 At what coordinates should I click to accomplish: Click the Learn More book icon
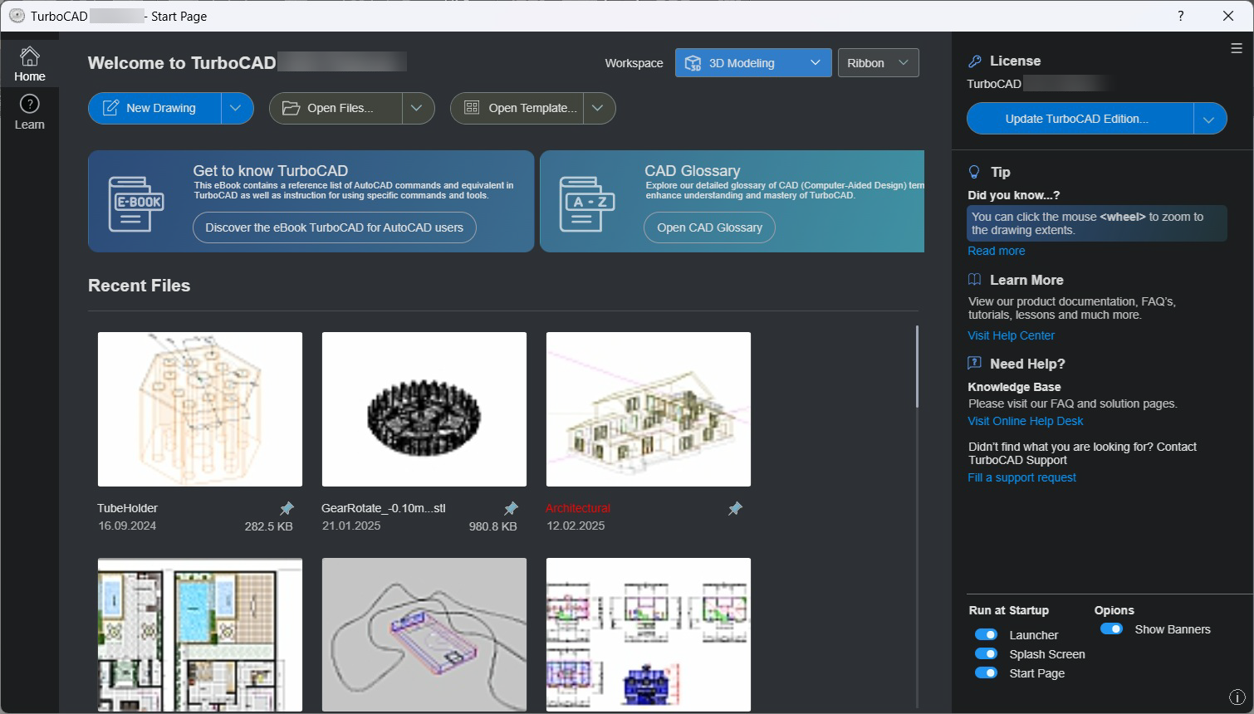975,280
